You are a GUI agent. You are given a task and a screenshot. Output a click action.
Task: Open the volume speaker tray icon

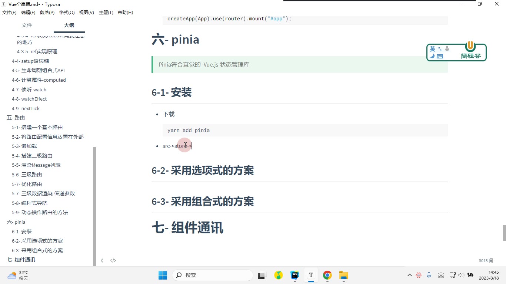click(x=461, y=275)
